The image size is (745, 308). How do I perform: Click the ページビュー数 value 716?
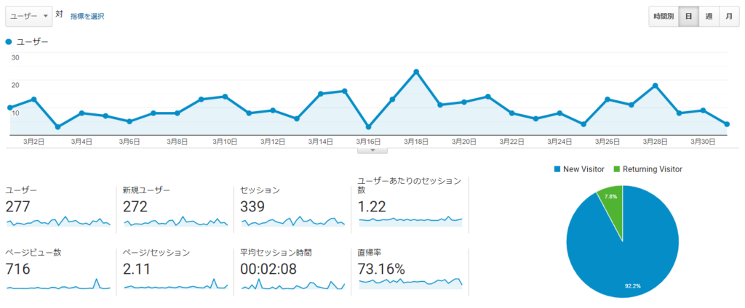pyautogui.click(x=17, y=269)
